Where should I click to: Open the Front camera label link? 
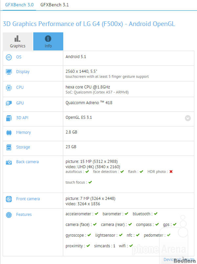pyautogui.click(x=28, y=199)
